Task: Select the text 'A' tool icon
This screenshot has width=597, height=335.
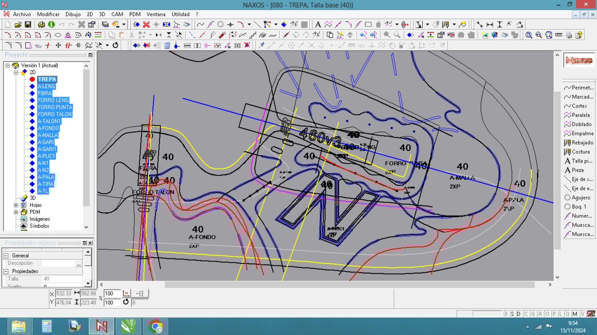Action: tap(318, 25)
